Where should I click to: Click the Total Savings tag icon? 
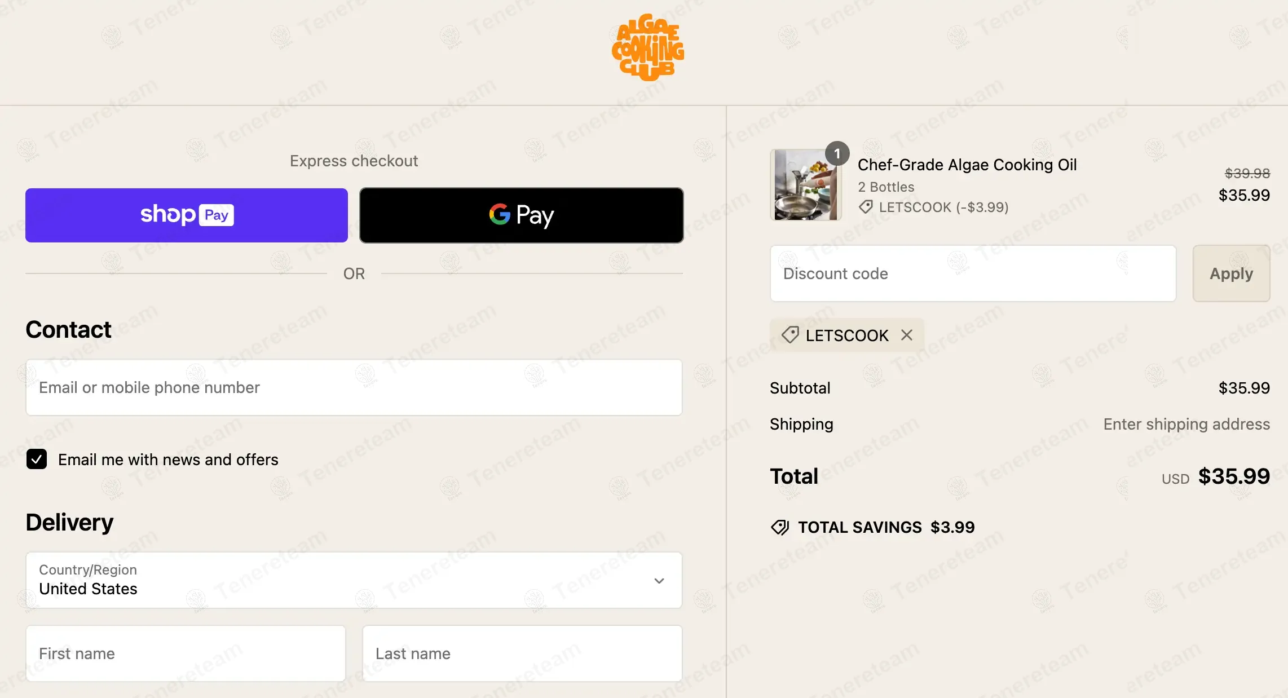780,527
